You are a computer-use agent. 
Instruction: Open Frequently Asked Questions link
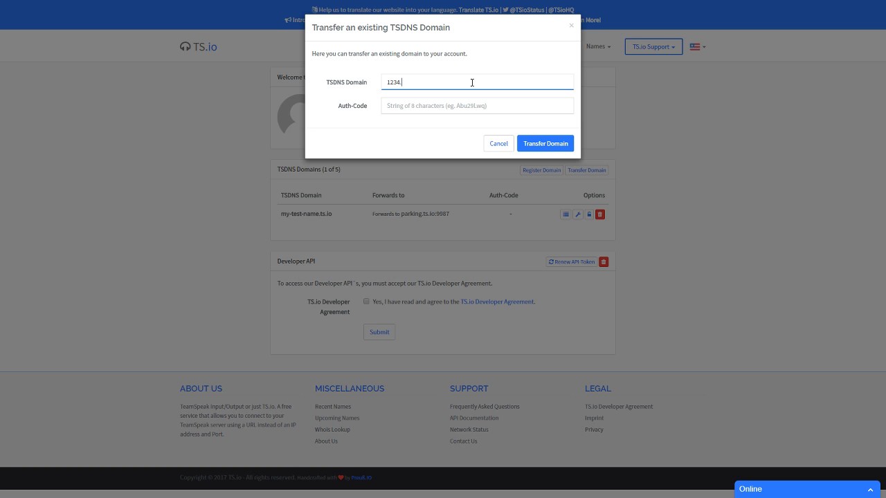pyautogui.click(x=485, y=407)
